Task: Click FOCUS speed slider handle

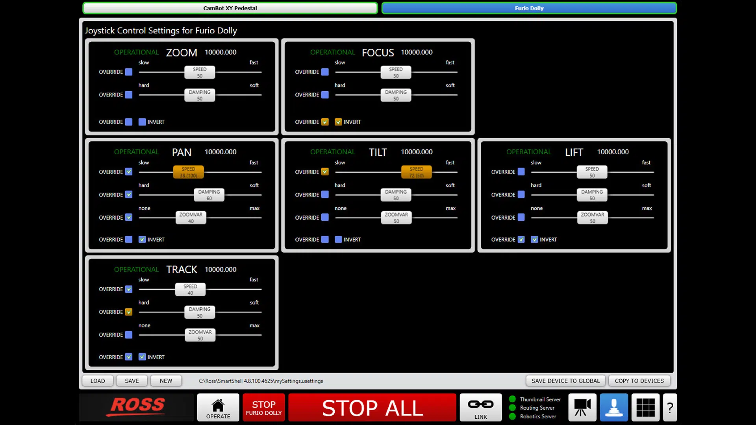Action: point(396,72)
